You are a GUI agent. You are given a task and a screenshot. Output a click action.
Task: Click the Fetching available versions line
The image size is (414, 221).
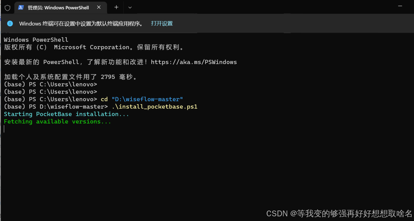(x=57, y=121)
